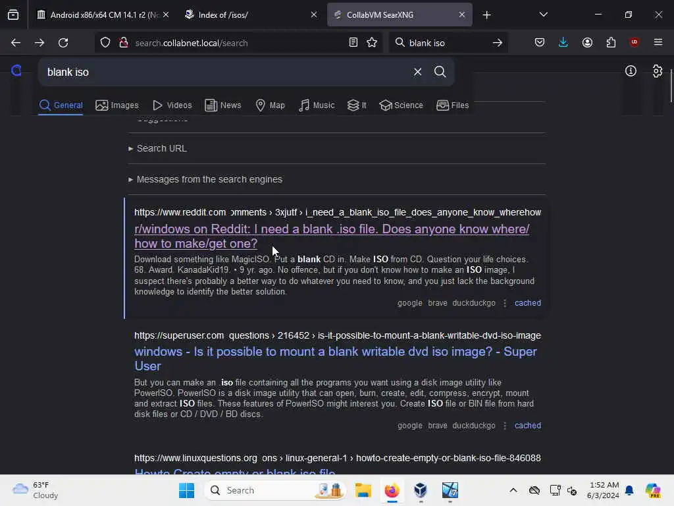Viewport: 674px width, 506px height.
Task: Go forward to the next page
Action: (39, 43)
